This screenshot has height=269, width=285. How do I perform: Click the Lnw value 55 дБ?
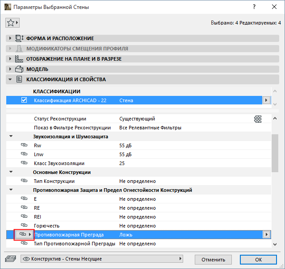click(126, 154)
